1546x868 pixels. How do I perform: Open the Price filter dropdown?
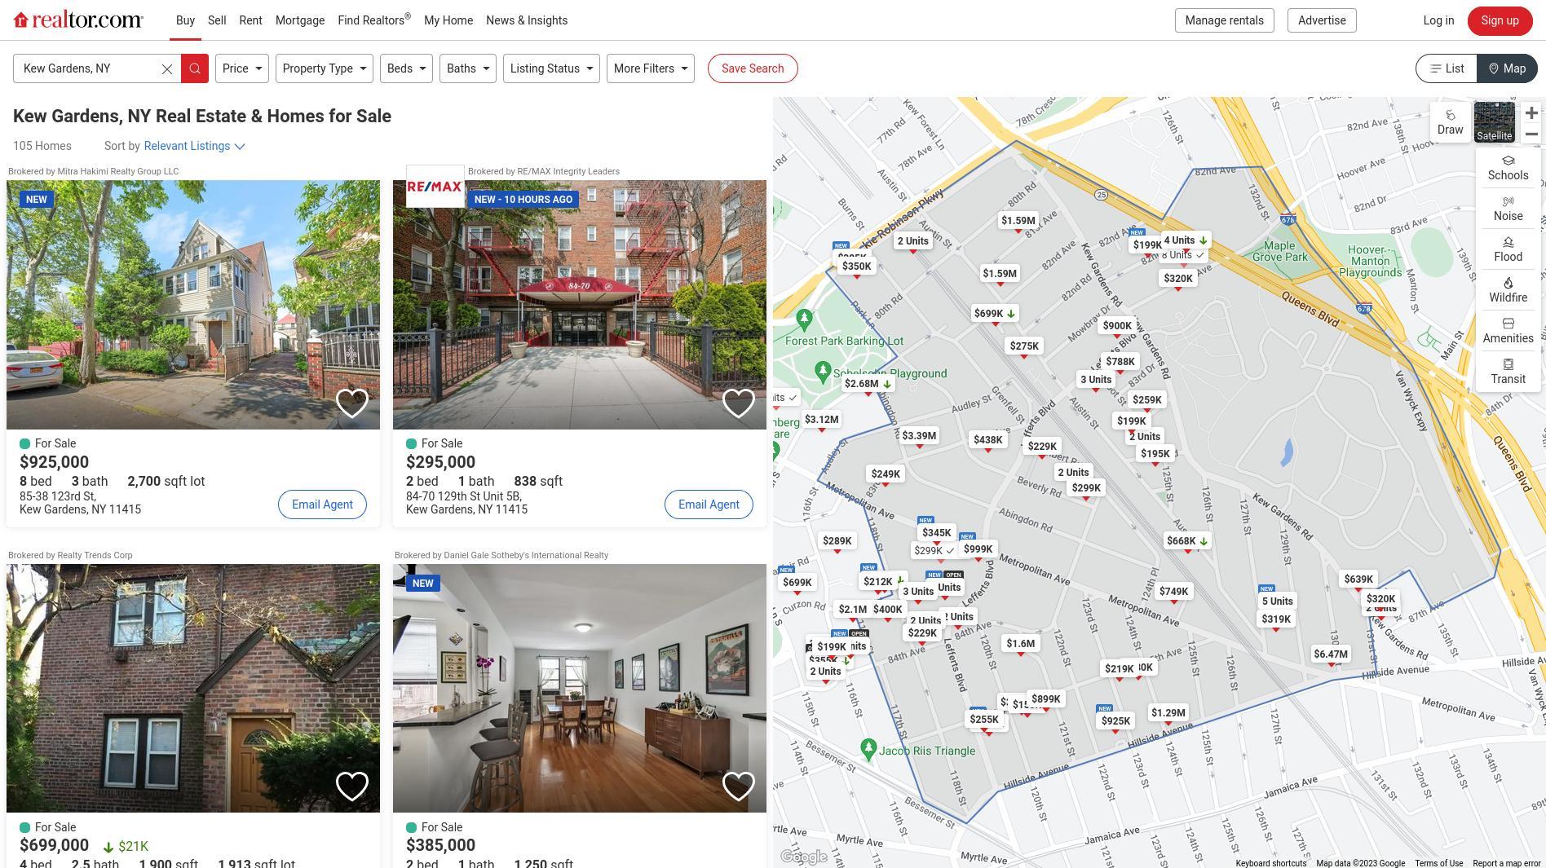(x=241, y=68)
